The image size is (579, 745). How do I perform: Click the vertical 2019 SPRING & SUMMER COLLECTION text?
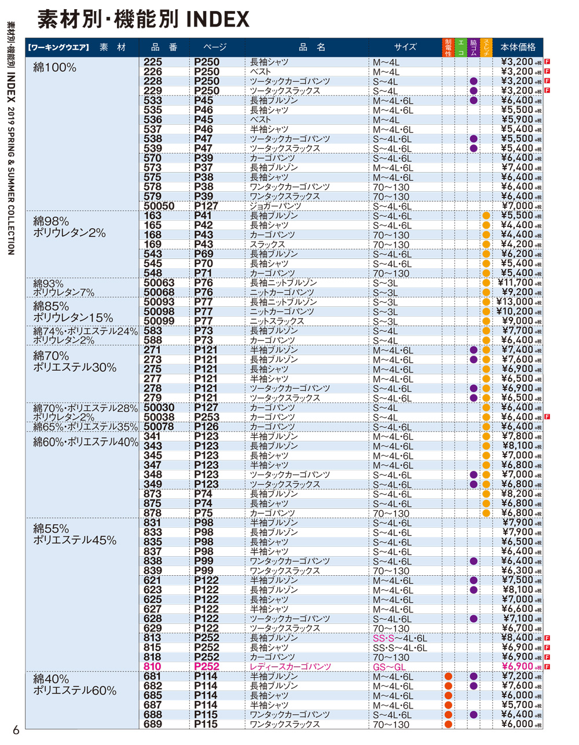click(10, 181)
